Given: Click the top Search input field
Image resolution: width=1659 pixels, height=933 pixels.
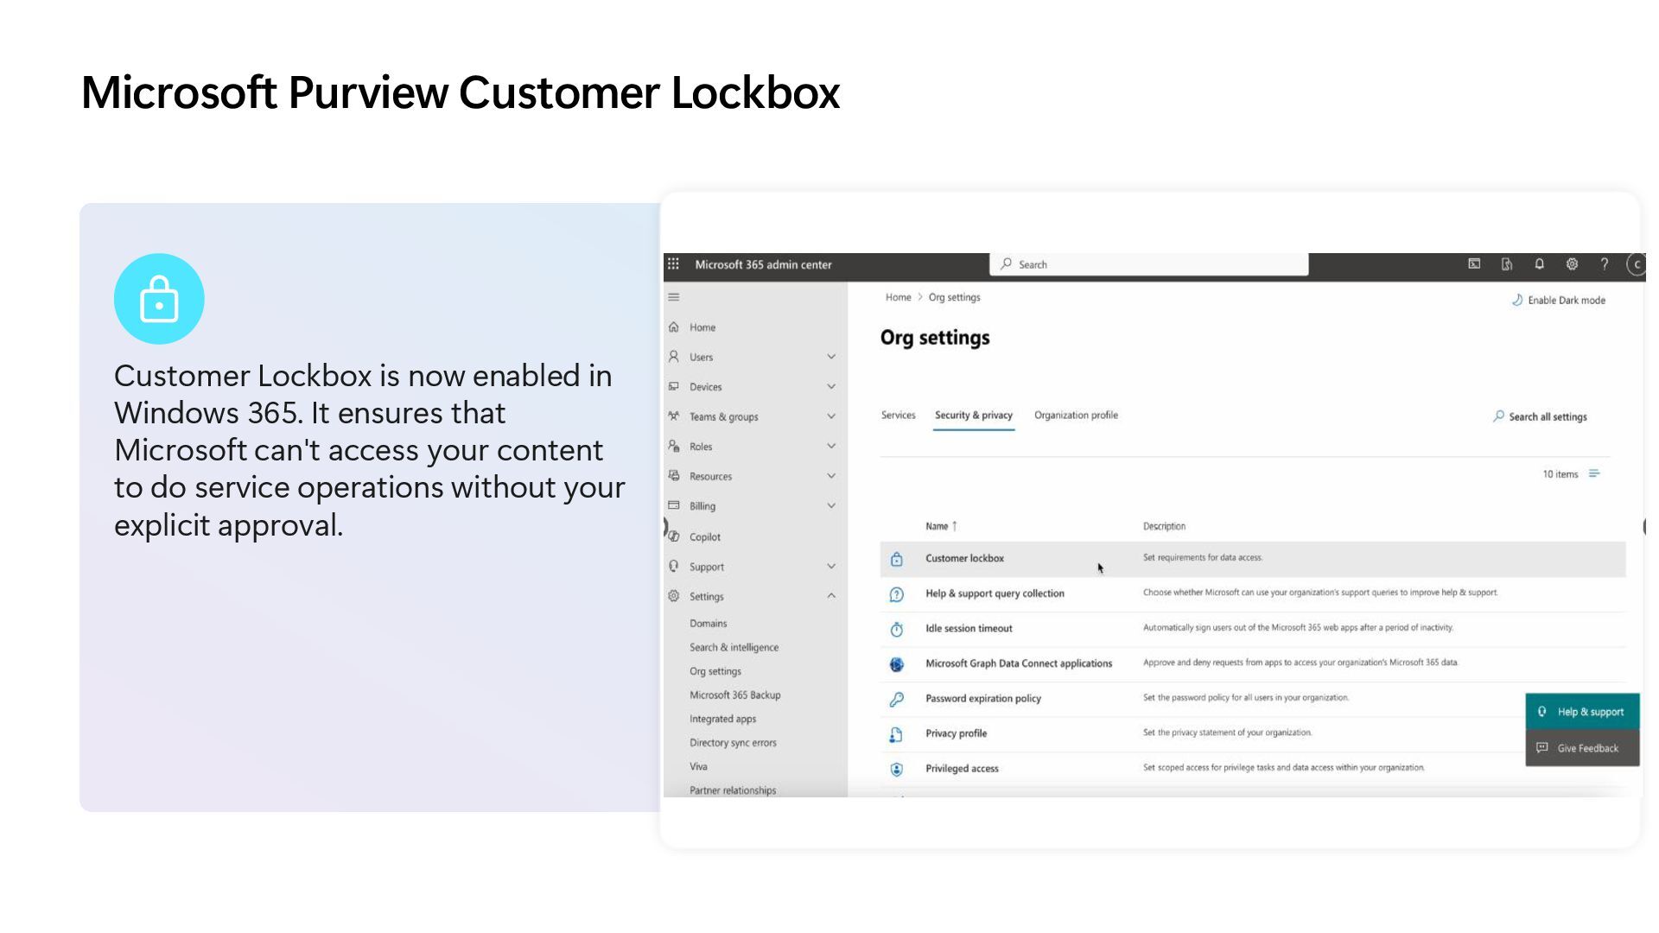Looking at the screenshot, I should click(1148, 264).
